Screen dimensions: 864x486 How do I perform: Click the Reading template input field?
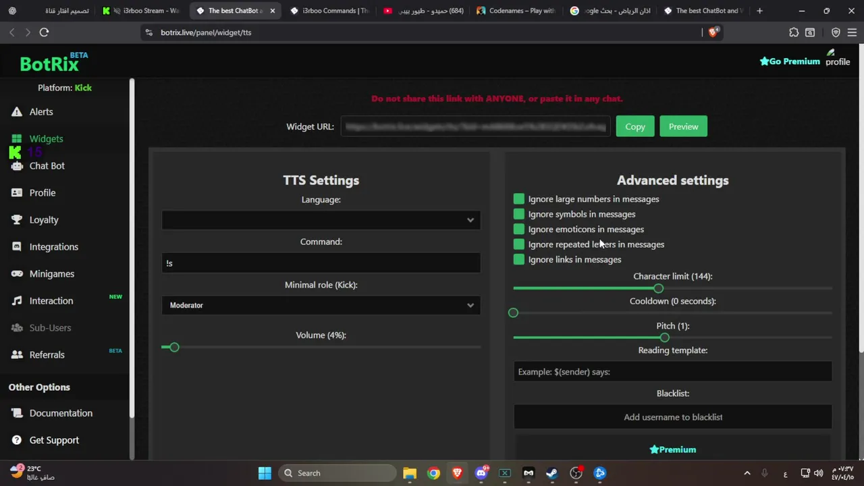672,372
